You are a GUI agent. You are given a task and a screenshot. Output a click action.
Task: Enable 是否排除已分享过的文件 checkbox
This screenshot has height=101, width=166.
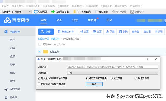(39, 84)
